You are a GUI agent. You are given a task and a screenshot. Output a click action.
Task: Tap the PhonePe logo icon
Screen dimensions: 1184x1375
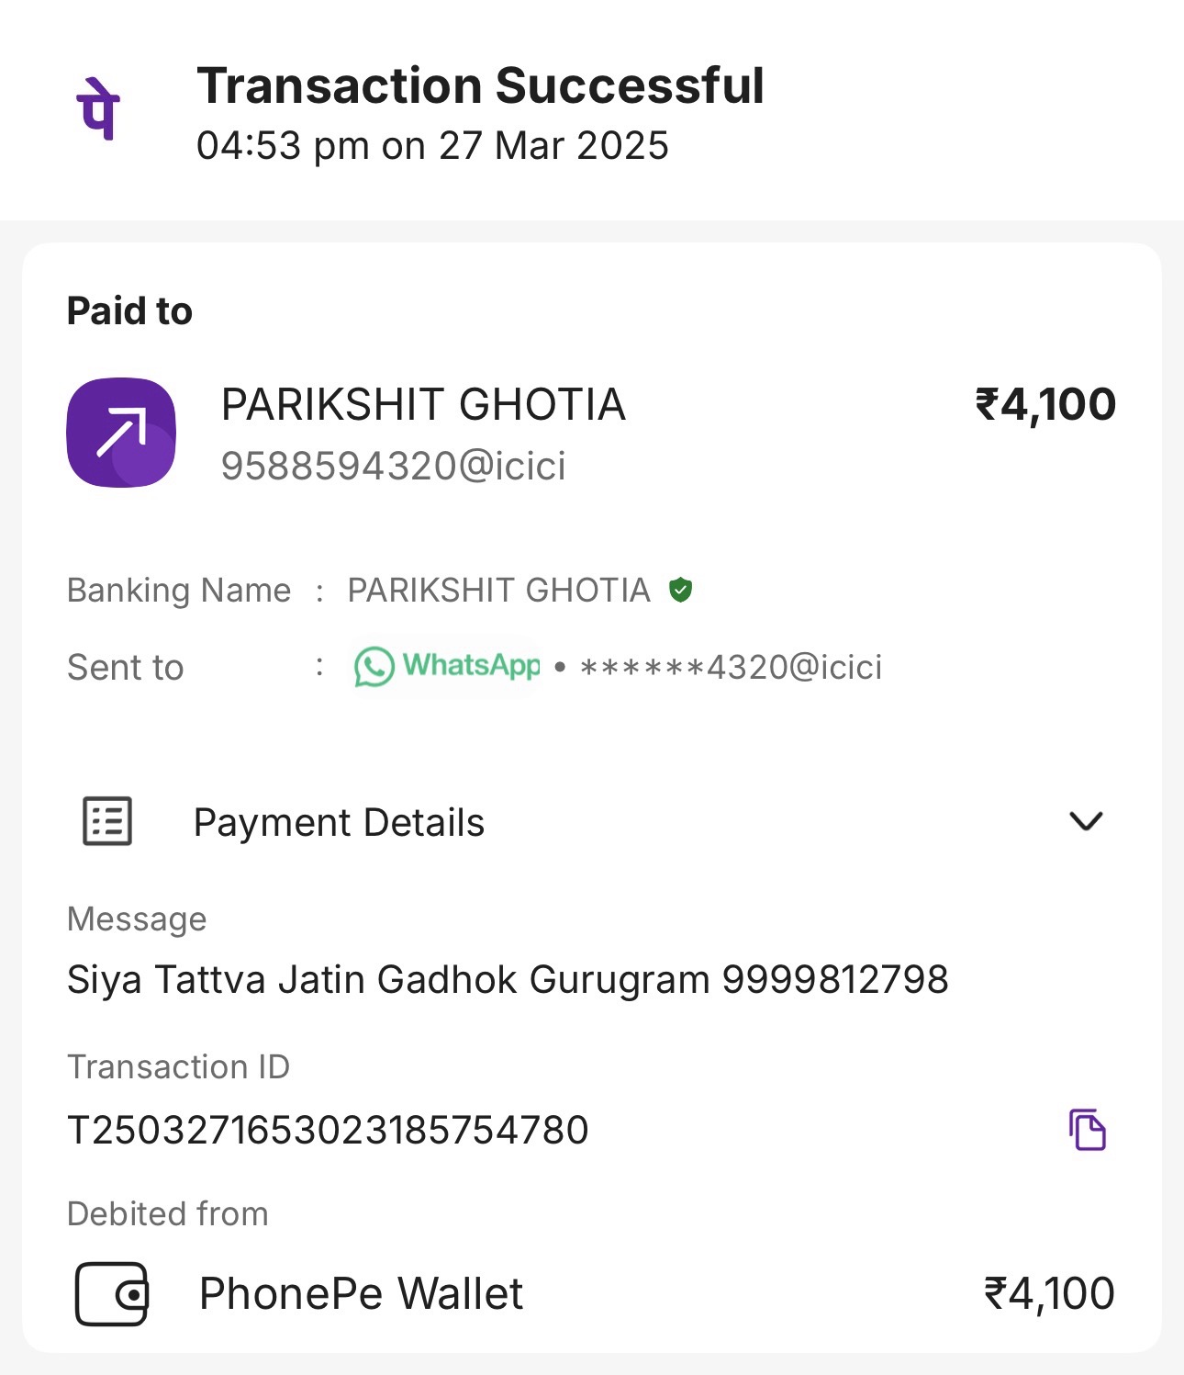click(98, 108)
